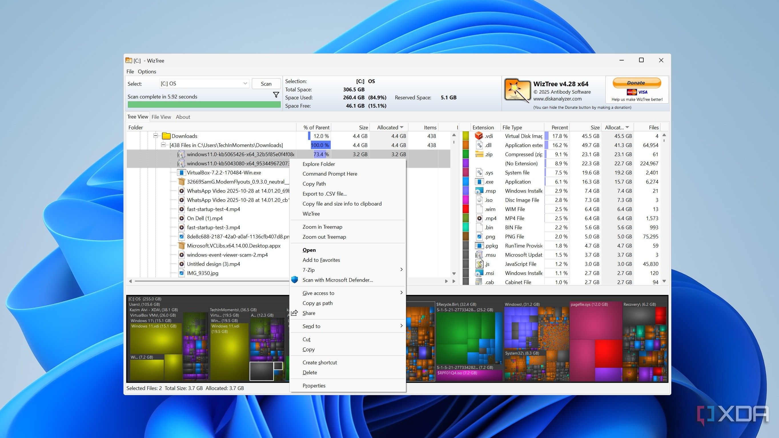
Task: Open Properties from the context menu
Action: coord(348,386)
